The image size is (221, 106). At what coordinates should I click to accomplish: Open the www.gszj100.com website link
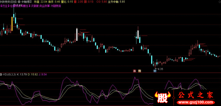(196, 102)
